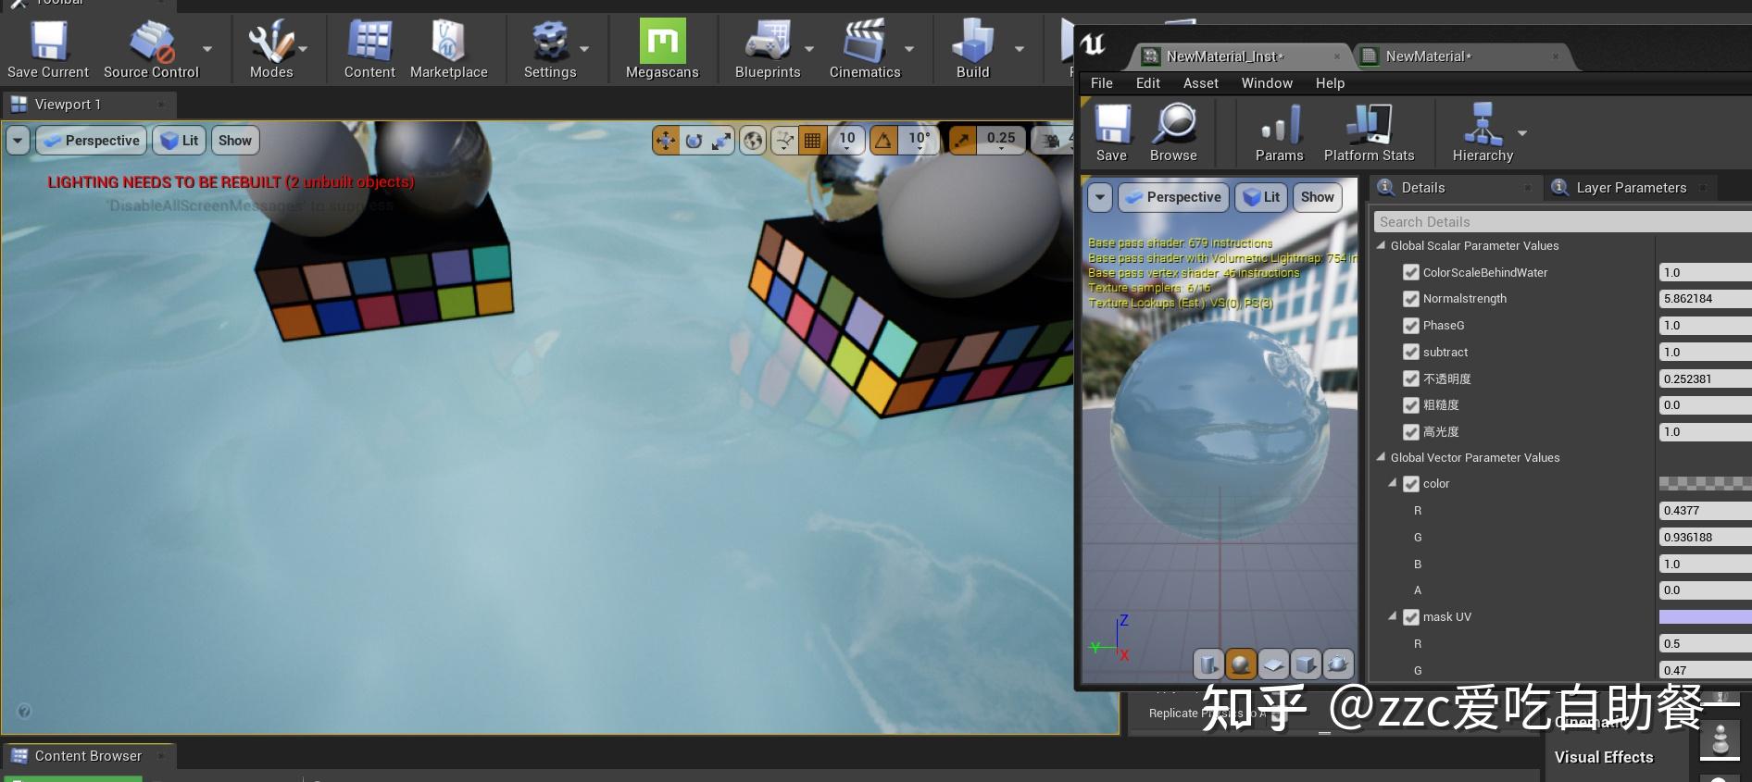This screenshot has width=1752, height=782.
Task: Open the grid snap value 10 dropdown
Action: pos(846,141)
